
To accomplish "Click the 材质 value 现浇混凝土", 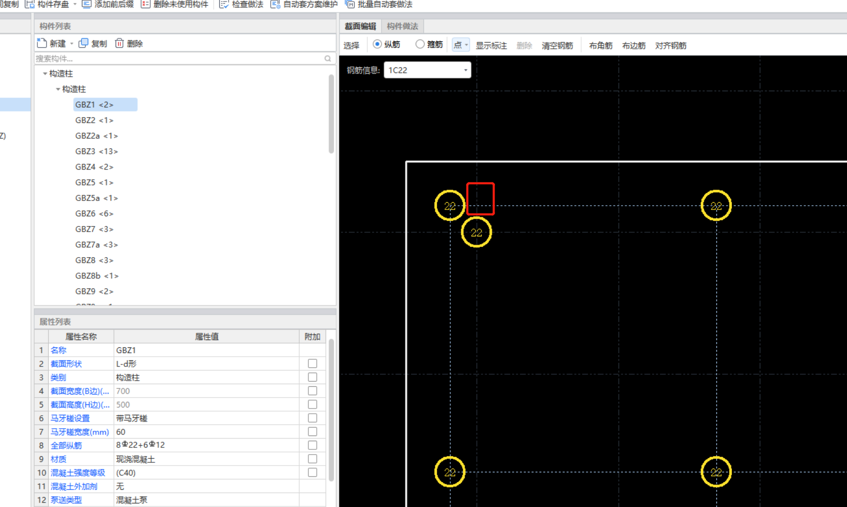I will 206,459.
